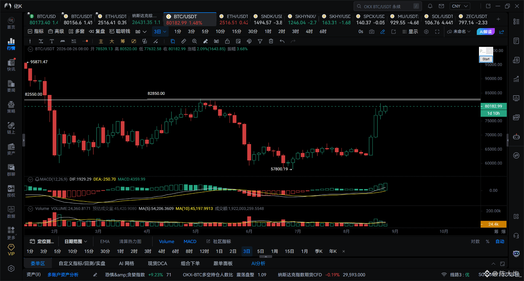Screen dimensions: 524x281
Task: Select the ruler measurement tool
Action: coord(184,41)
